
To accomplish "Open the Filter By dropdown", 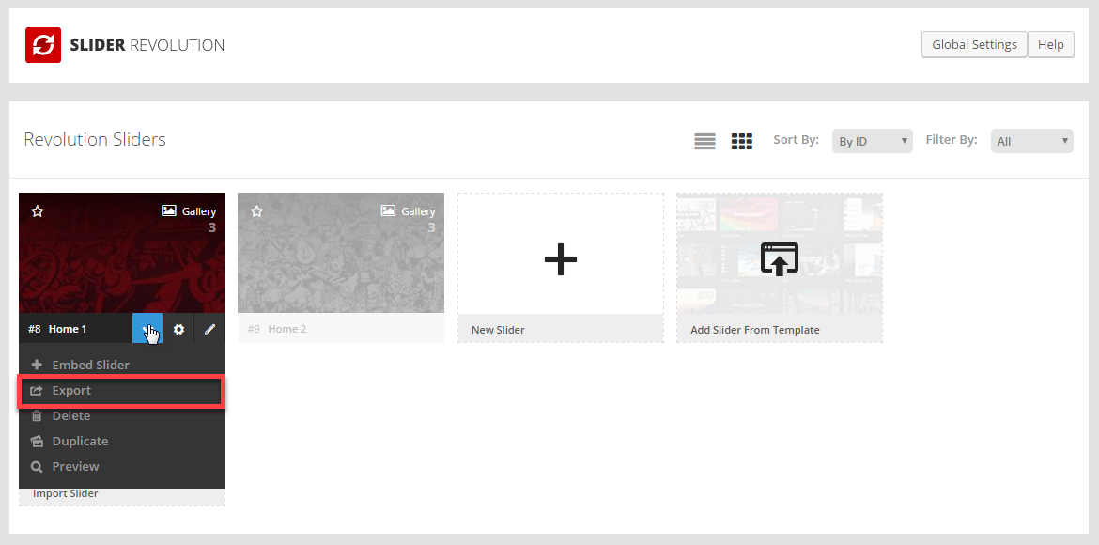I will [x=1031, y=141].
